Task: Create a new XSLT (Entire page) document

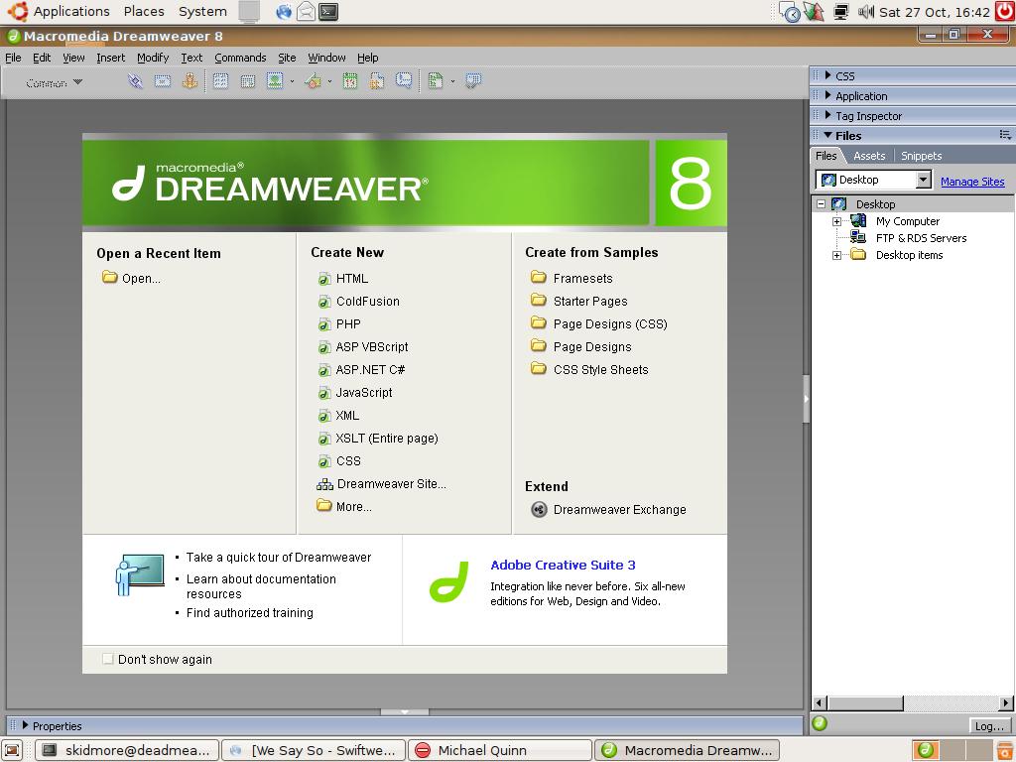Action: pos(378,438)
